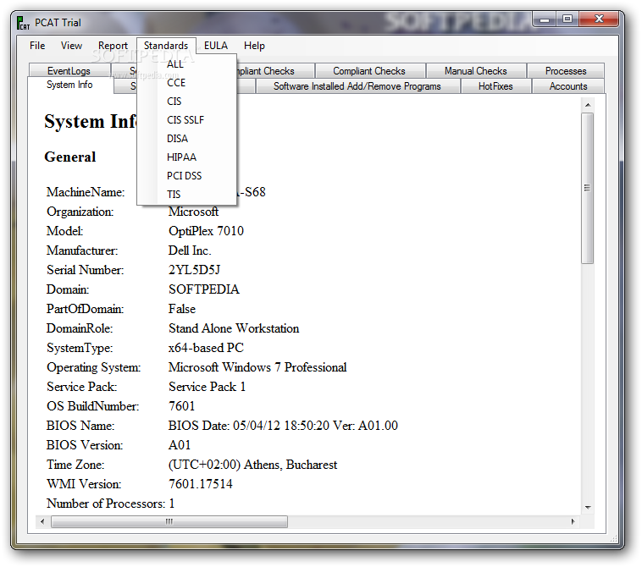Select ALL from Standards menu
This screenshot has width=642, height=567.
pyautogui.click(x=186, y=63)
